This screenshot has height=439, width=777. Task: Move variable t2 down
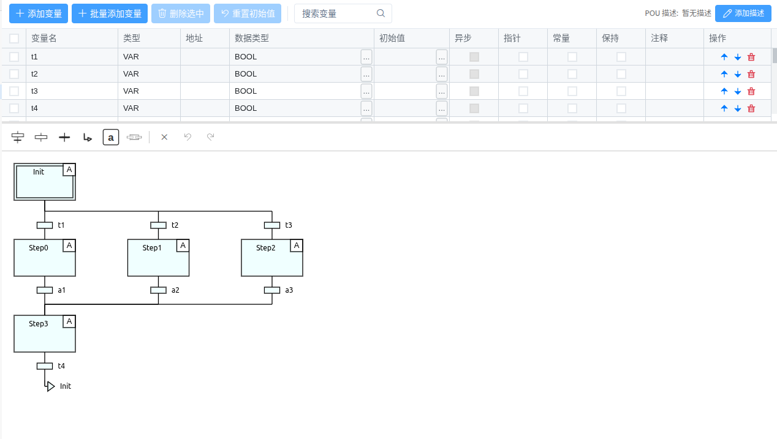click(738, 74)
